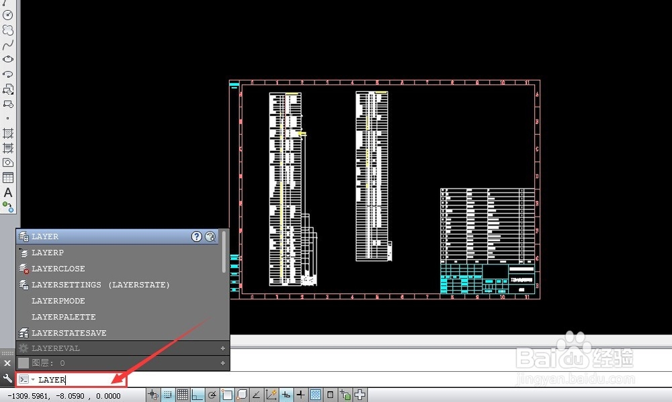
Task: Toggle Infer Constraints in status bar
Action: click(153, 395)
